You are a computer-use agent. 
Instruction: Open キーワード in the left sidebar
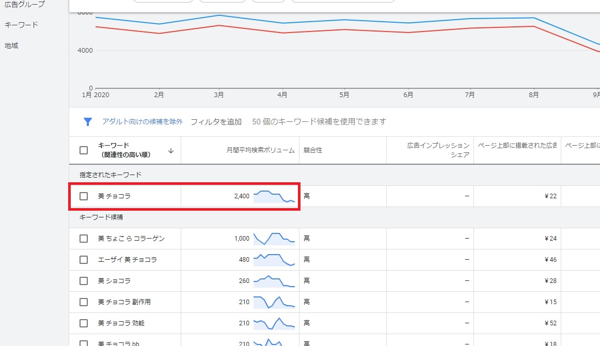tap(21, 25)
